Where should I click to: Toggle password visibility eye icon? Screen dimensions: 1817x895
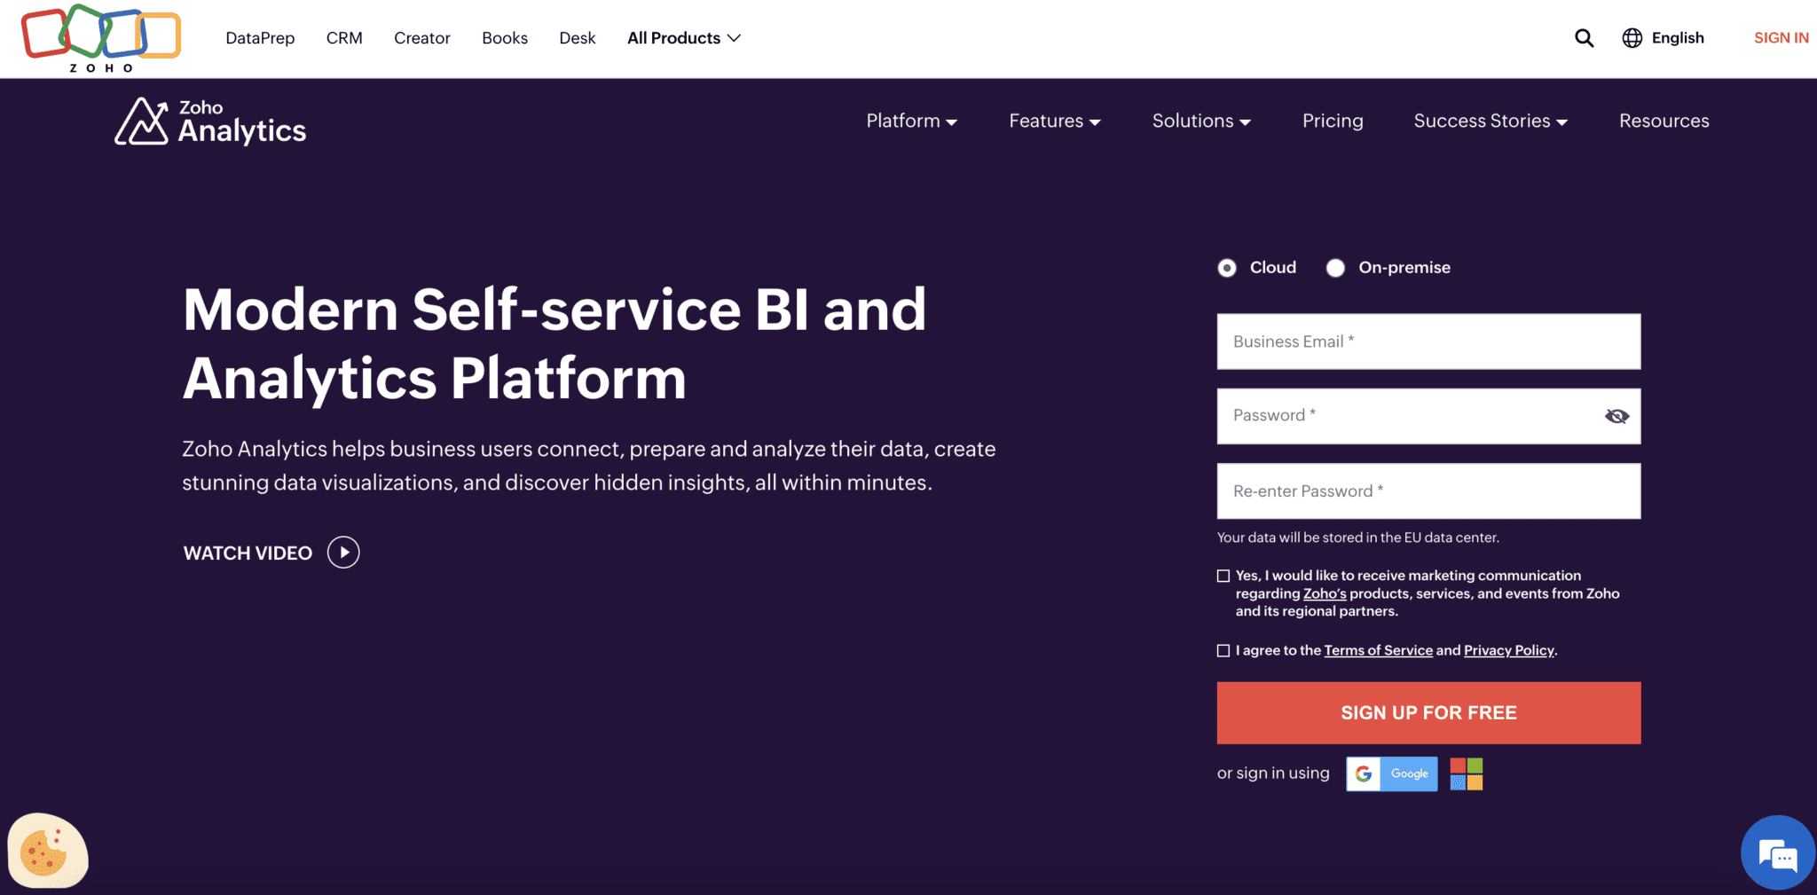tap(1616, 416)
